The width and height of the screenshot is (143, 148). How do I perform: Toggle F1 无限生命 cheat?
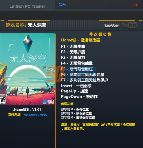pos(73,47)
